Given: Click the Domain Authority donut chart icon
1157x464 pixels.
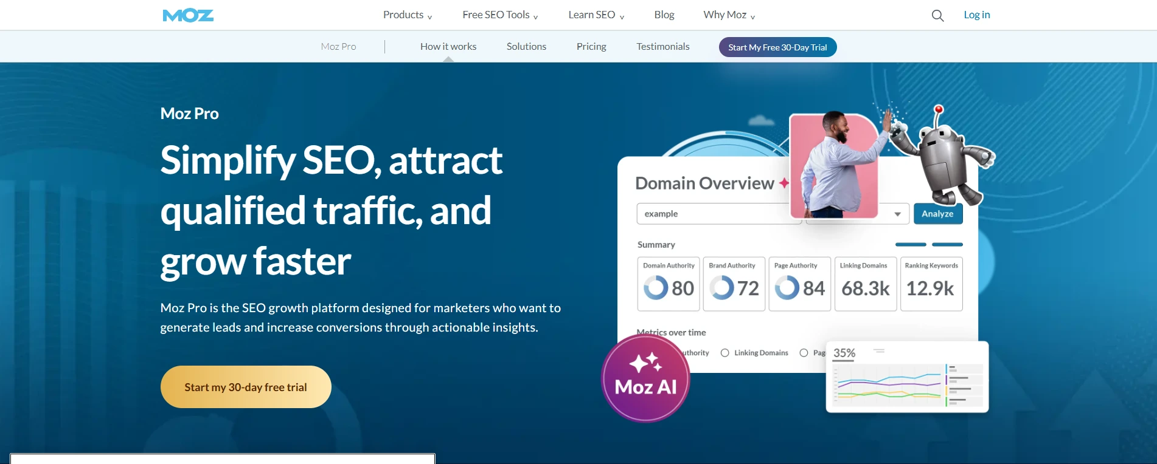Looking at the screenshot, I should pos(656,288).
